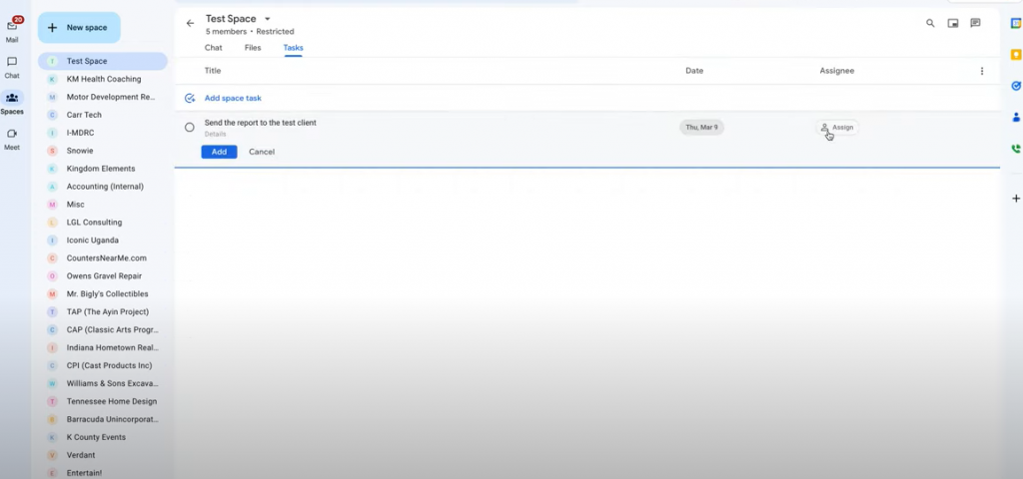Mark the new task as complete
Screen dimensions: 1023x479
[x=190, y=128]
